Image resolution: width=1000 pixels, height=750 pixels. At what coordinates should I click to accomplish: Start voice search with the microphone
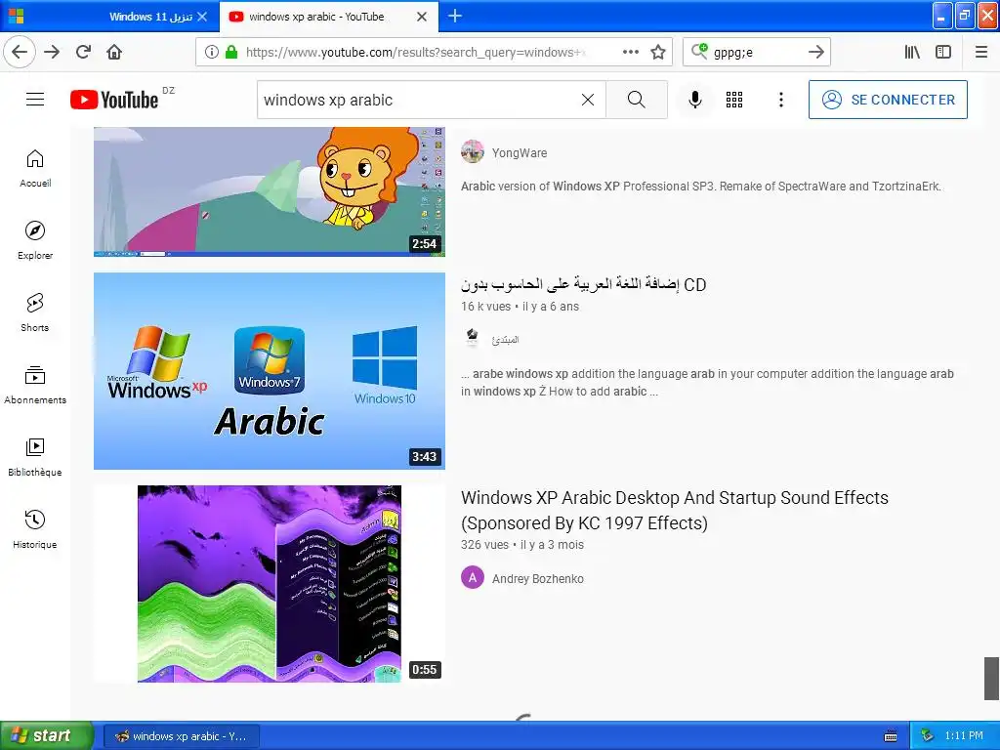695,100
